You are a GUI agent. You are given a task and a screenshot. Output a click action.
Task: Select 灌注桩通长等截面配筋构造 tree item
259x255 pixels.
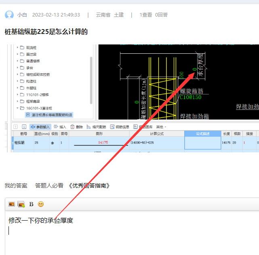pyautogui.click(x=49, y=115)
